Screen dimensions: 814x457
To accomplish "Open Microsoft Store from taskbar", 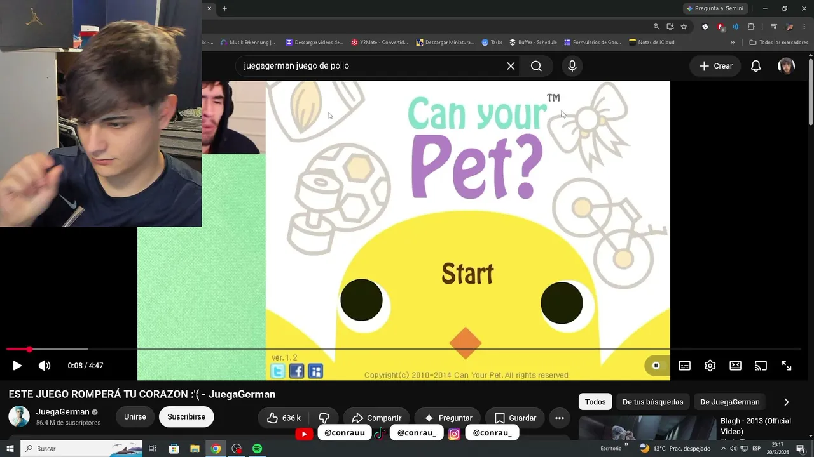I will [x=174, y=449].
